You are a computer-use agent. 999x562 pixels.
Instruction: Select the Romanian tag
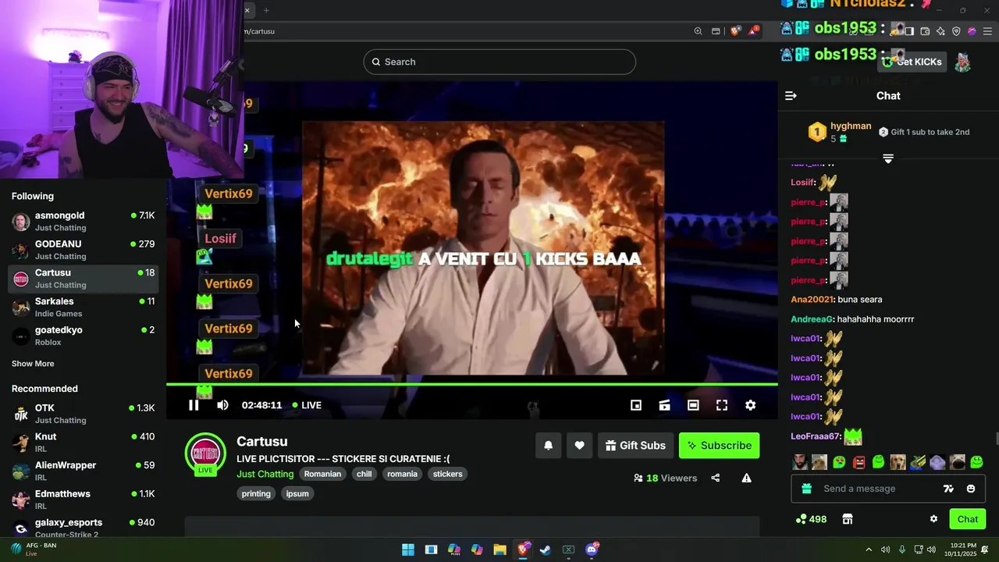tap(322, 474)
